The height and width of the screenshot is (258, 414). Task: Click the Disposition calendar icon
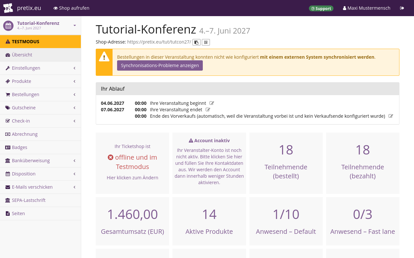coord(8,174)
